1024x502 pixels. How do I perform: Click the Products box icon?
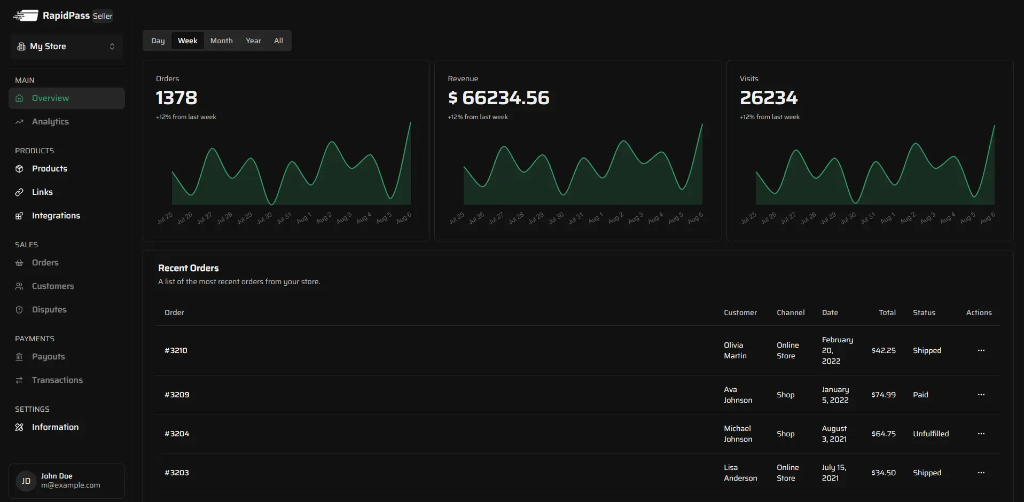pos(19,169)
